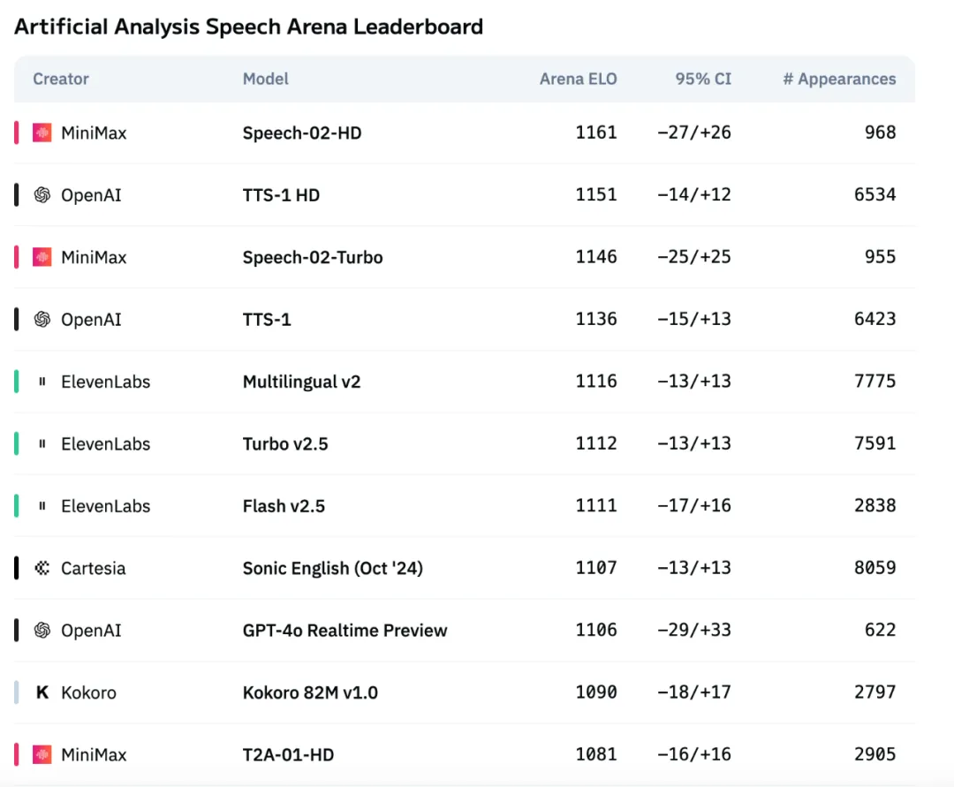Click the OpenAI logo in the TTS-1 HD row
954x787 pixels.
point(42,195)
